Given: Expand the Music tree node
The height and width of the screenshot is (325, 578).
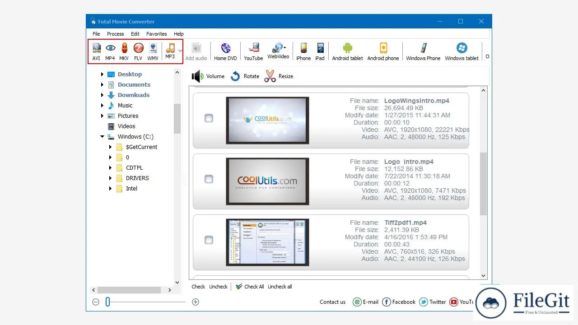Looking at the screenshot, I should [102, 105].
